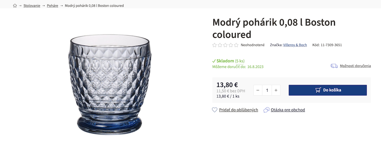Viewport: 381px width, 160px height.
Task: Click the speech bubble question icon
Action: pos(267,110)
